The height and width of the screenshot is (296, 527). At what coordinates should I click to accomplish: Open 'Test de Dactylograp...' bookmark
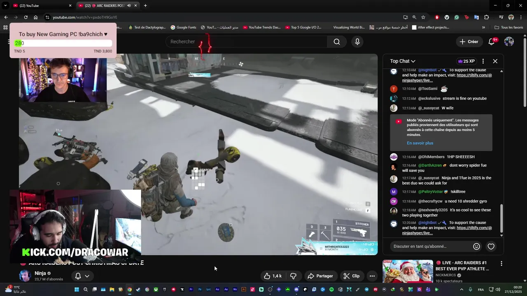click(x=147, y=28)
